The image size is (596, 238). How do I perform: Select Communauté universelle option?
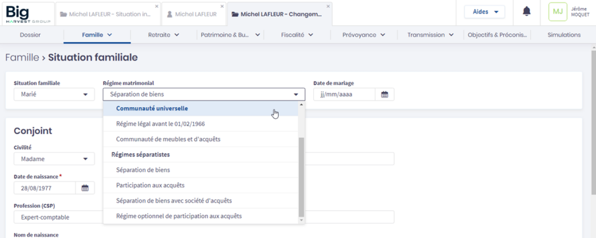pos(152,108)
